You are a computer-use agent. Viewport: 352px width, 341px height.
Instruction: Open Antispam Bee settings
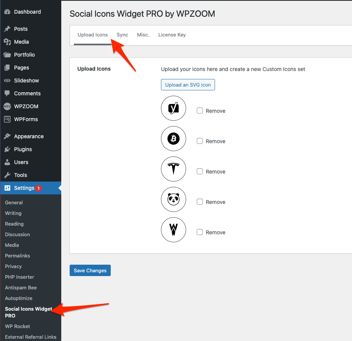[x=21, y=288]
